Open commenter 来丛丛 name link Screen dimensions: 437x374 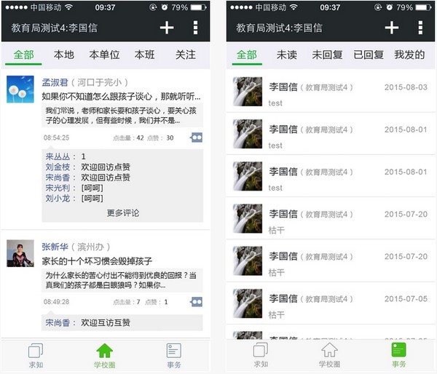coord(58,156)
